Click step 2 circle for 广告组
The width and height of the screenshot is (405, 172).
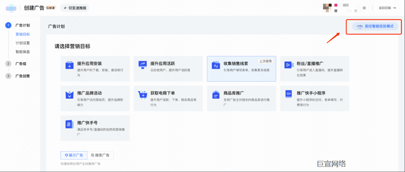pyautogui.click(x=8, y=64)
